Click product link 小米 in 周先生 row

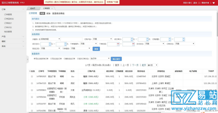[x=91, y=97]
